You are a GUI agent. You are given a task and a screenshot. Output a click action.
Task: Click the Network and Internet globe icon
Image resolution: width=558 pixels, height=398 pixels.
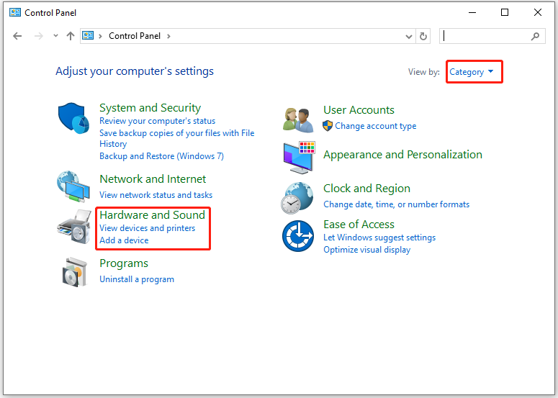(73, 186)
